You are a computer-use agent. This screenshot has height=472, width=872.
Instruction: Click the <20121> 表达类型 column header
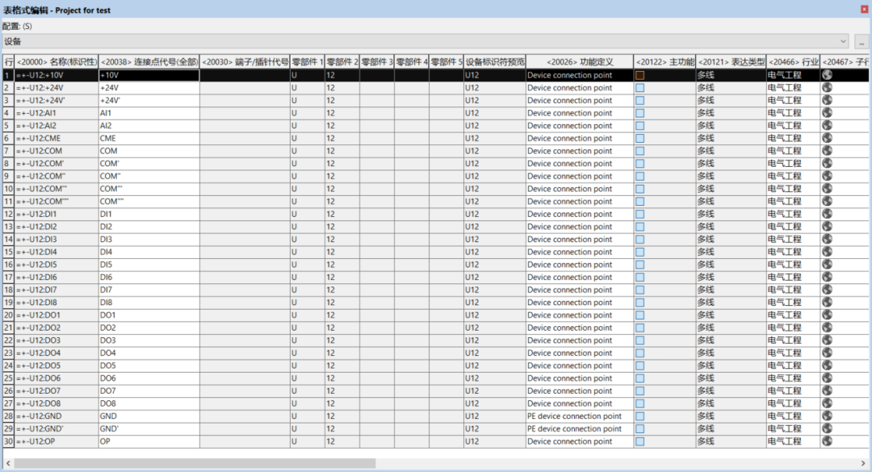pyautogui.click(x=731, y=61)
